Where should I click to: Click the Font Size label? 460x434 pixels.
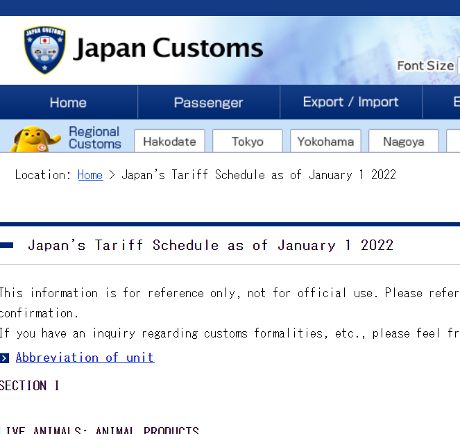[425, 66]
